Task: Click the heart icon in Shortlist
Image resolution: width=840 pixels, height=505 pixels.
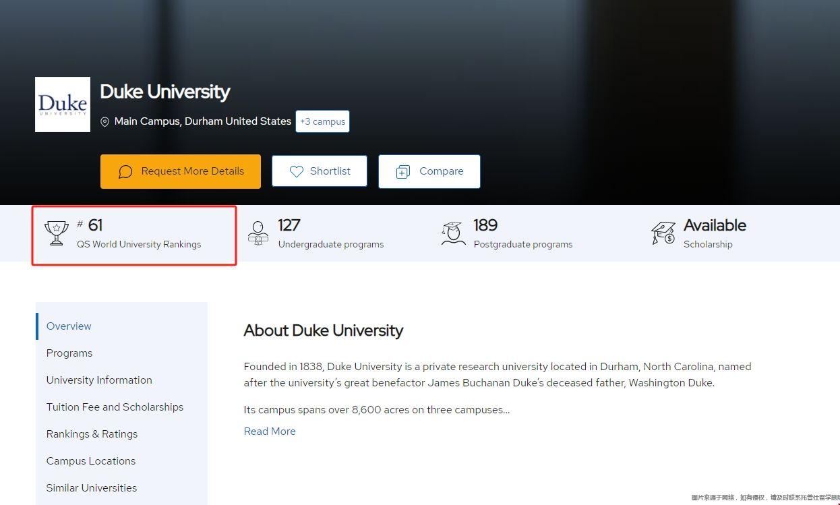Action: 296,172
